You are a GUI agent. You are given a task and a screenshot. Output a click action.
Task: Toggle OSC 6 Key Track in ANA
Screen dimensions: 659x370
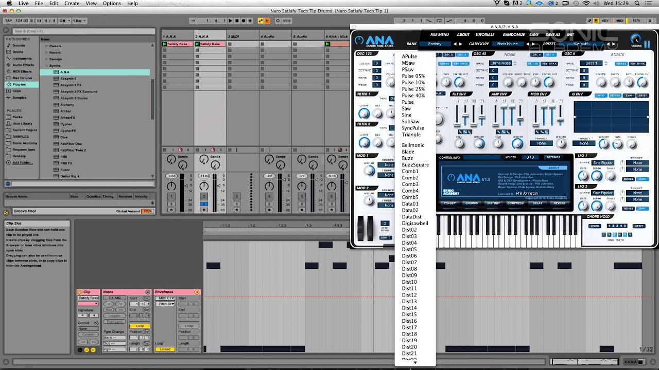coord(637,64)
